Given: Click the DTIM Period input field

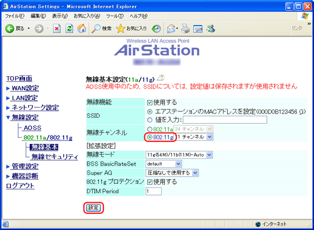Looking at the screenshot, I should pos(153,192).
